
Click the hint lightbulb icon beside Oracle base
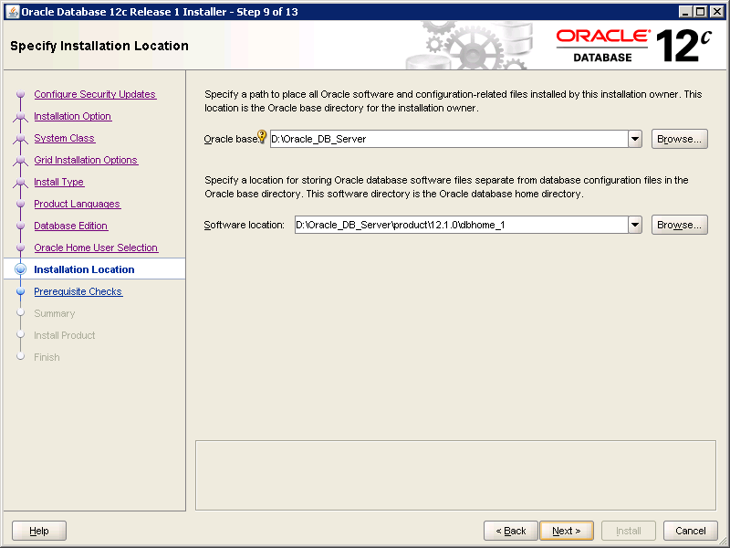pyautogui.click(x=262, y=137)
